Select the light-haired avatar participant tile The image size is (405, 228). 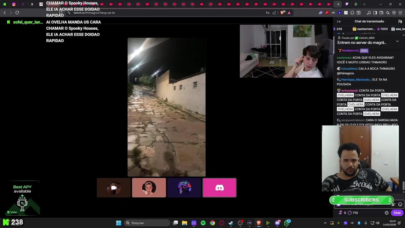coord(149,188)
